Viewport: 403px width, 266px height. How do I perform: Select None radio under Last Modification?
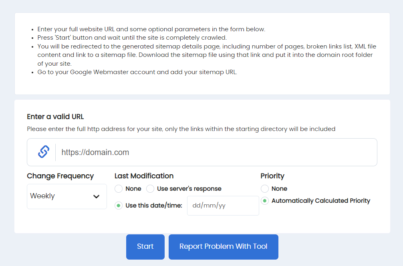(119, 189)
